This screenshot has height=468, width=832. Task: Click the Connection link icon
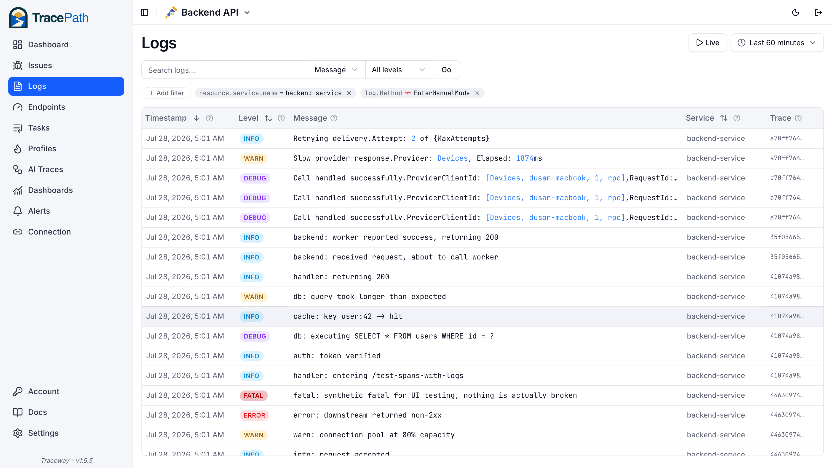click(x=17, y=232)
